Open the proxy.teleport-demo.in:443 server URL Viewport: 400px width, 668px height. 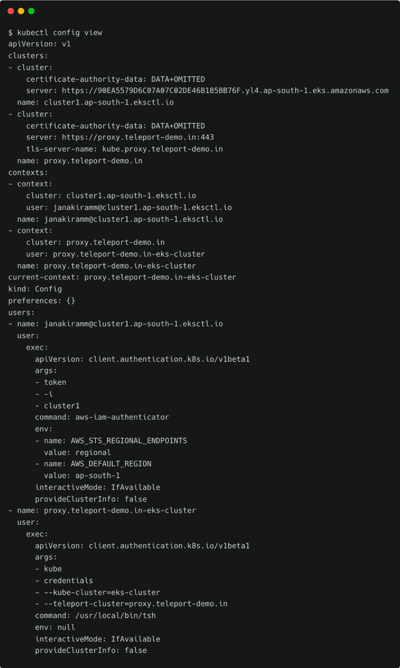[x=138, y=137]
